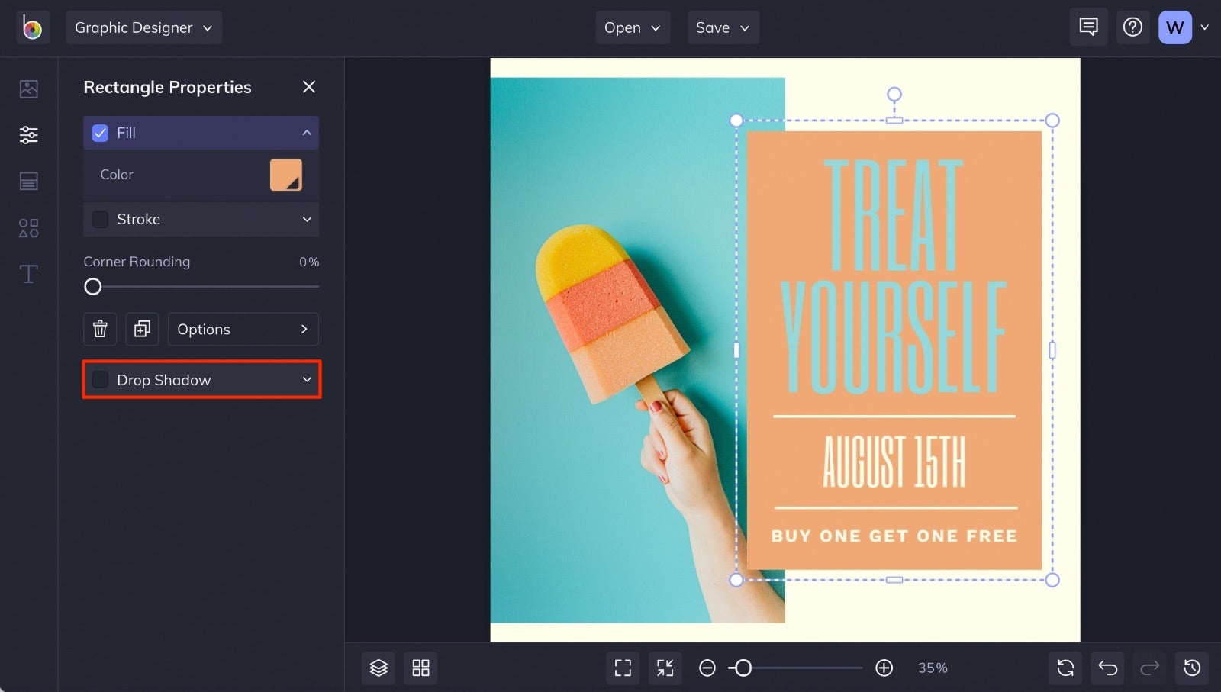
Task: Delete the rectangle with the trash icon
Action: pyautogui.click(x=99, y=329)
